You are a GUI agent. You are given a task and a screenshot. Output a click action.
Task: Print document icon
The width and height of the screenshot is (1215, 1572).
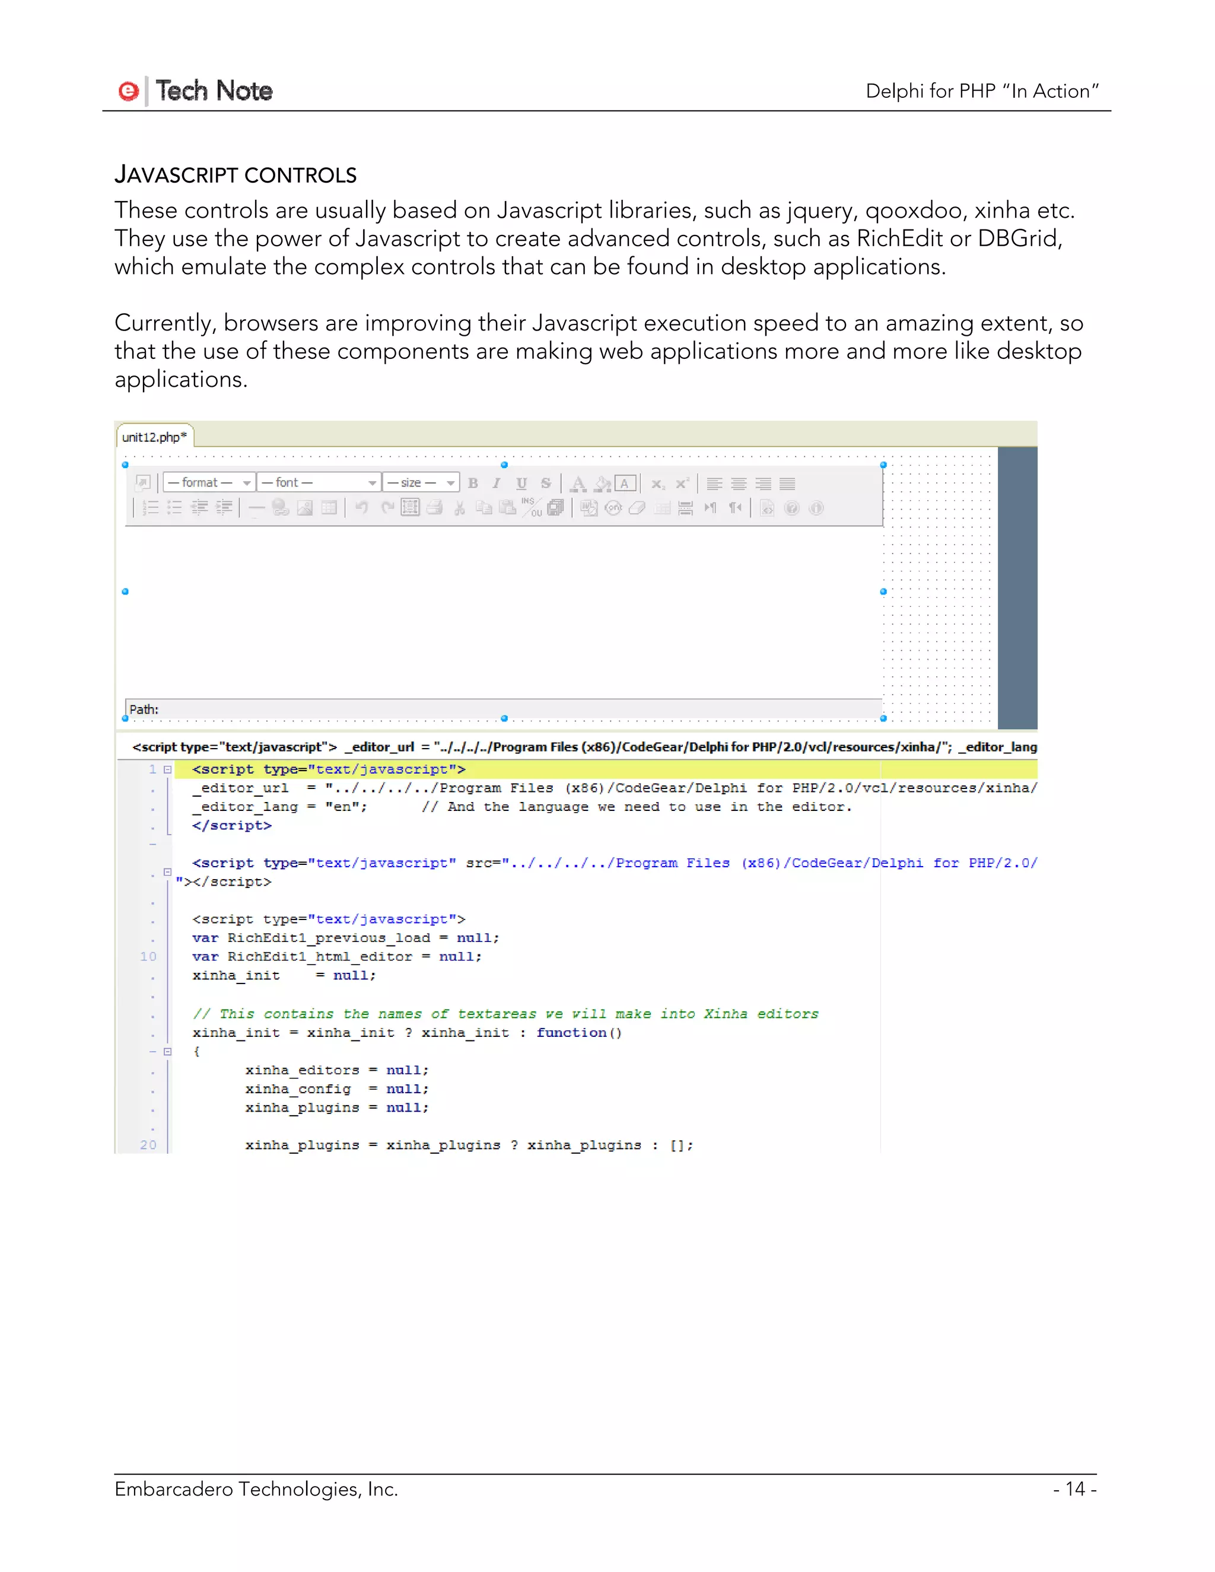(x=435, y=508)
